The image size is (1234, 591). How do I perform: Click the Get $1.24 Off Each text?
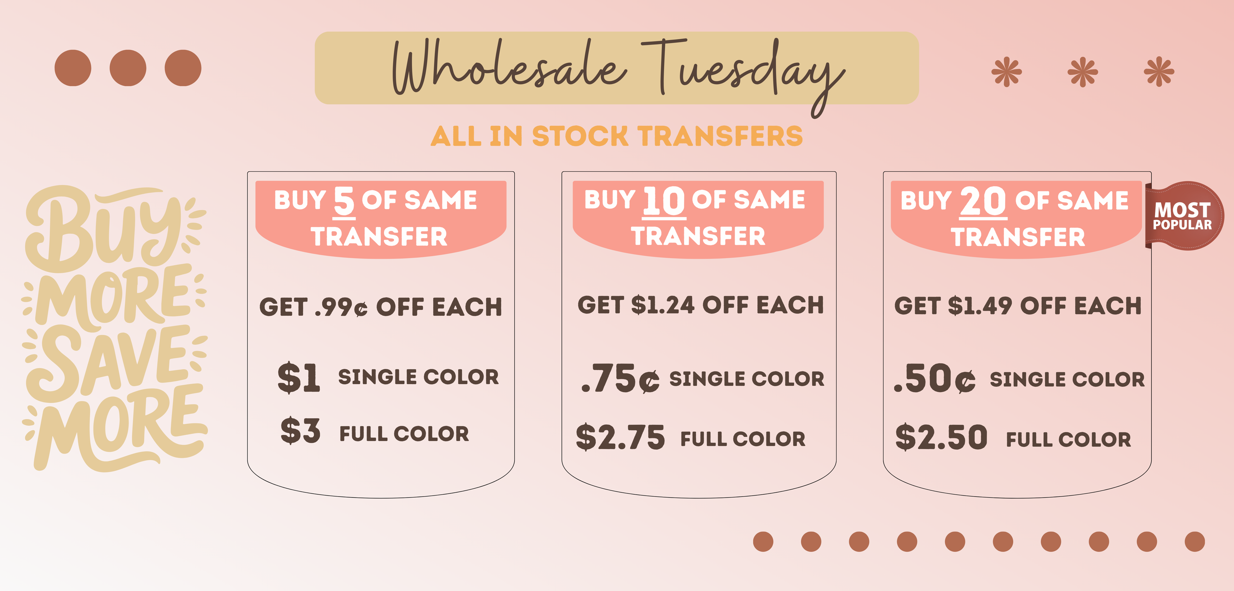700,305
